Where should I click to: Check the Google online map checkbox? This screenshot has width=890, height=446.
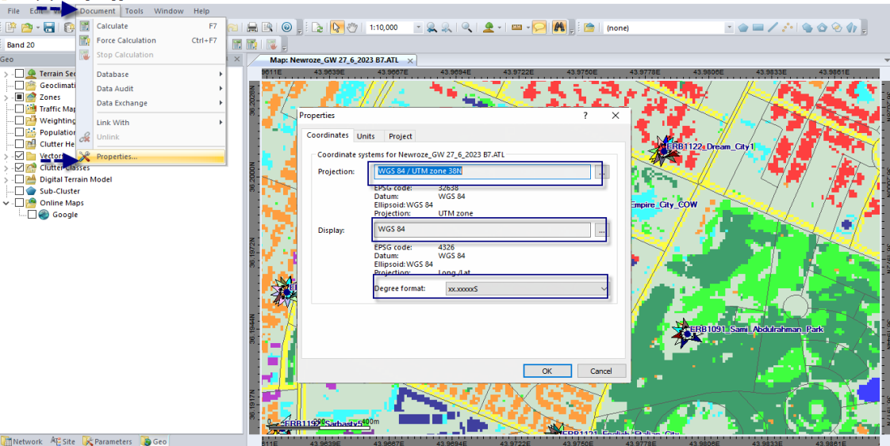click(32, 215)
